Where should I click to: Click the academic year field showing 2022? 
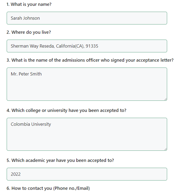(x=87, y=174)
